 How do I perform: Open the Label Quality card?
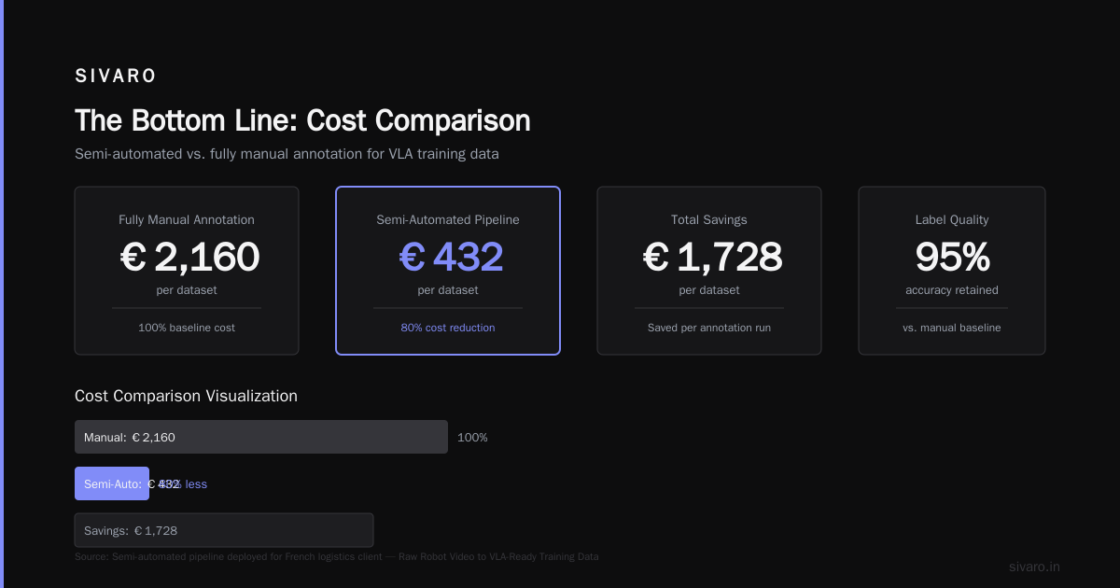(x=952, y=271)
